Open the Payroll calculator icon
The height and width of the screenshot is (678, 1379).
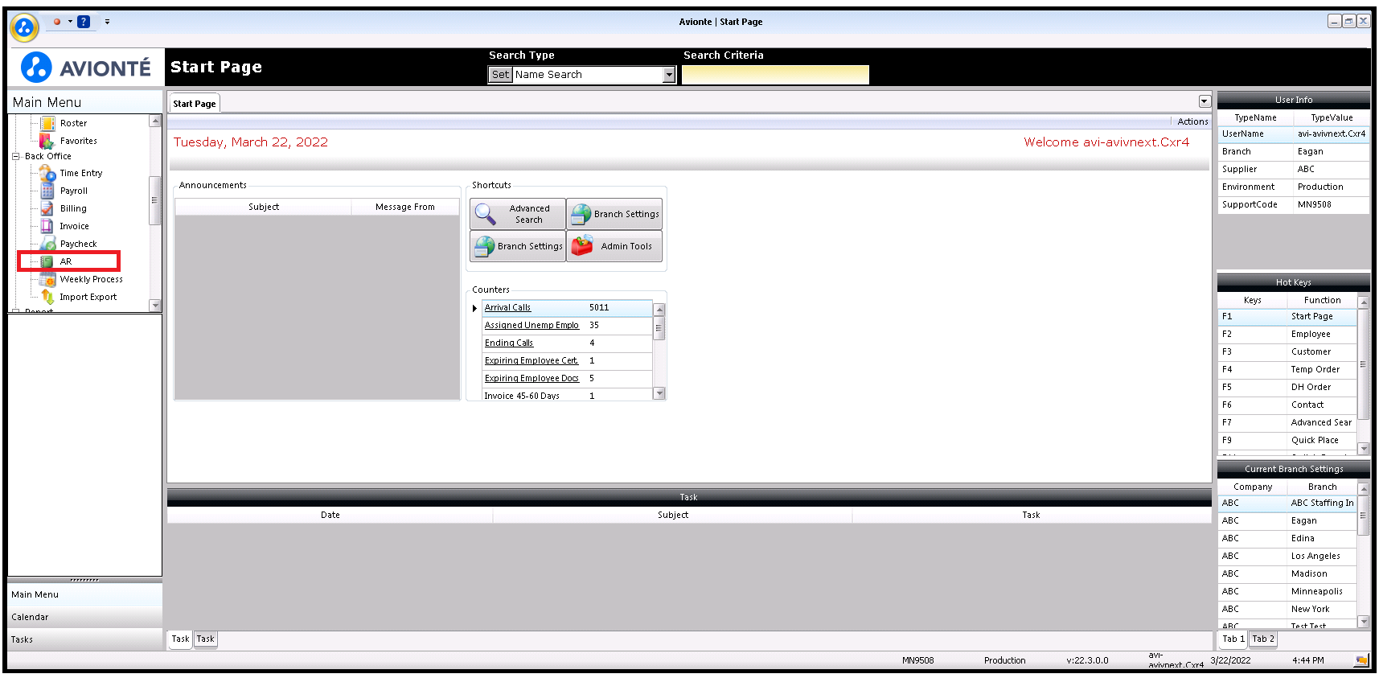47,191
